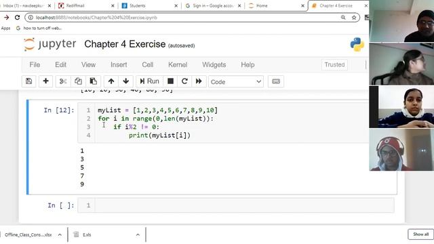Restart kernel and run all cells icon
The height and width of the screenshot is (244, 434).
[199, 81]
